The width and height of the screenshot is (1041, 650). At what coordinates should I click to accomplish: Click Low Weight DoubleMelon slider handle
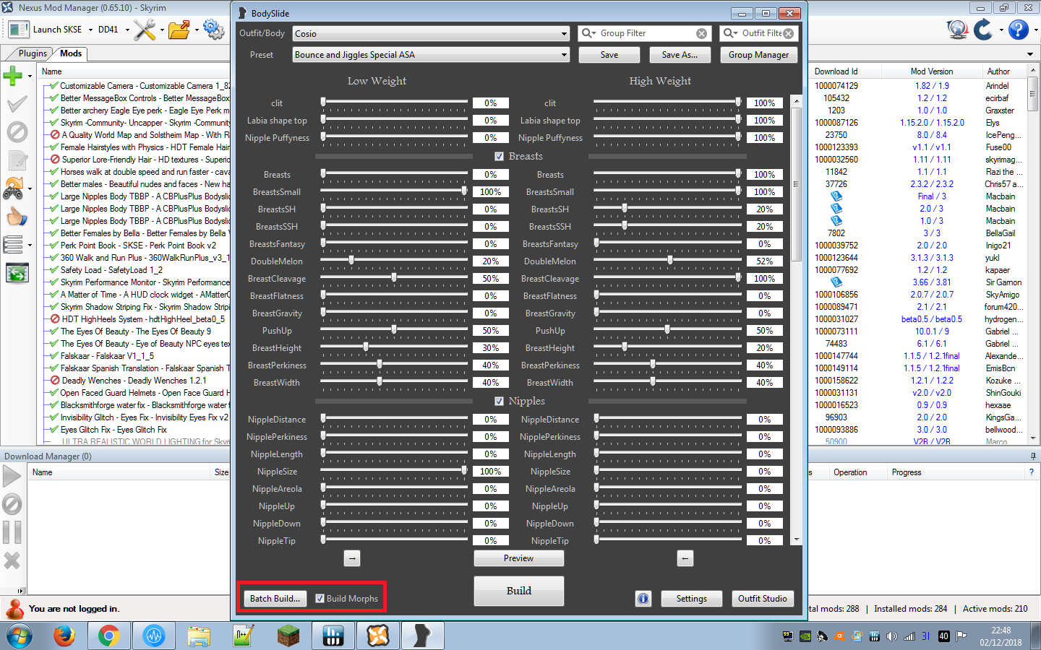coord(351,260)
